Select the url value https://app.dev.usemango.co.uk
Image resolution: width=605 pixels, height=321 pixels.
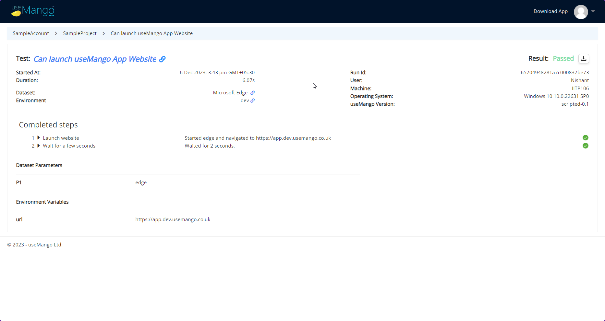click(x=173, y=220)
